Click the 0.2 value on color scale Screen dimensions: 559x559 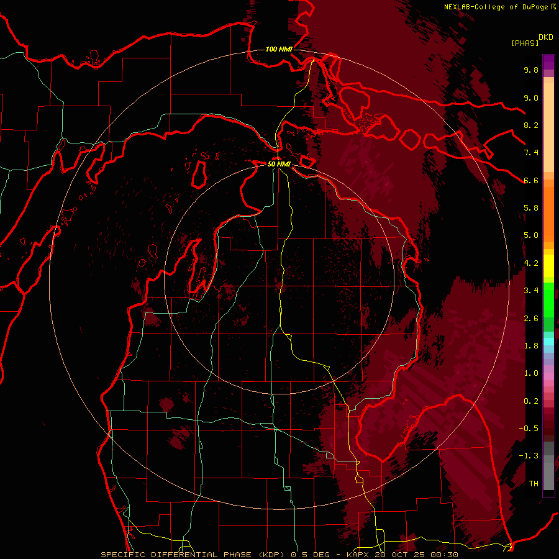(x=531, y=401)
